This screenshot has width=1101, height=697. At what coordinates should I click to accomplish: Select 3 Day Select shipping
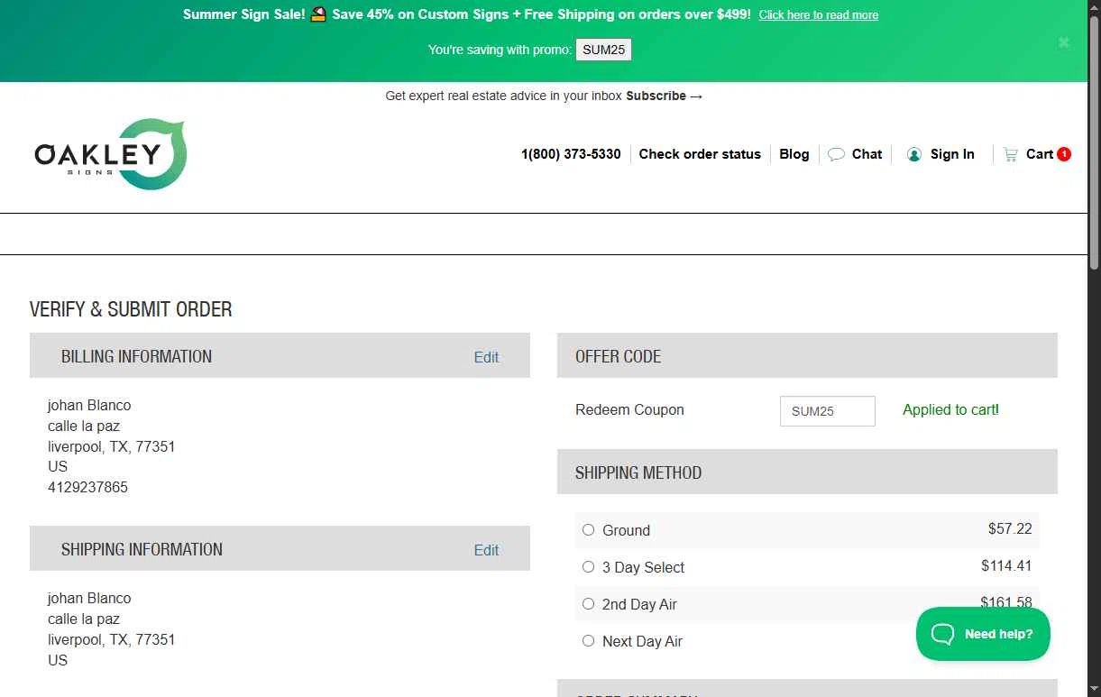[x=588, y=567]
